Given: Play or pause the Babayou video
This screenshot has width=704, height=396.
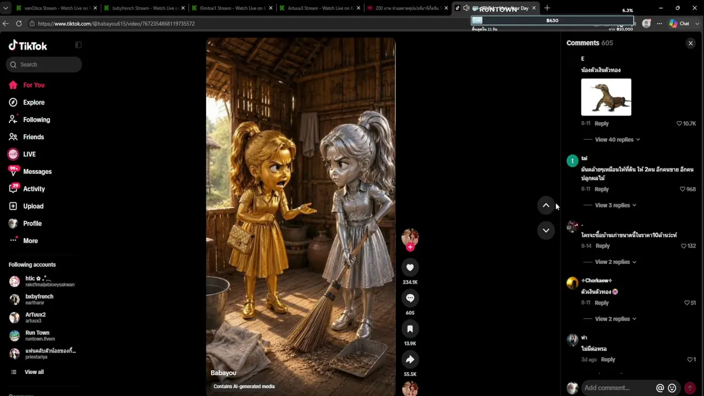Looking at the screenshot, I should [301, 217].
